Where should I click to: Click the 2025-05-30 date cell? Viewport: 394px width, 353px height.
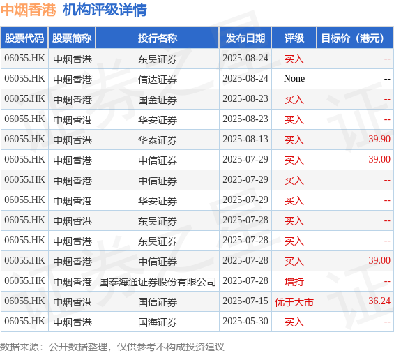coord(245,322)
